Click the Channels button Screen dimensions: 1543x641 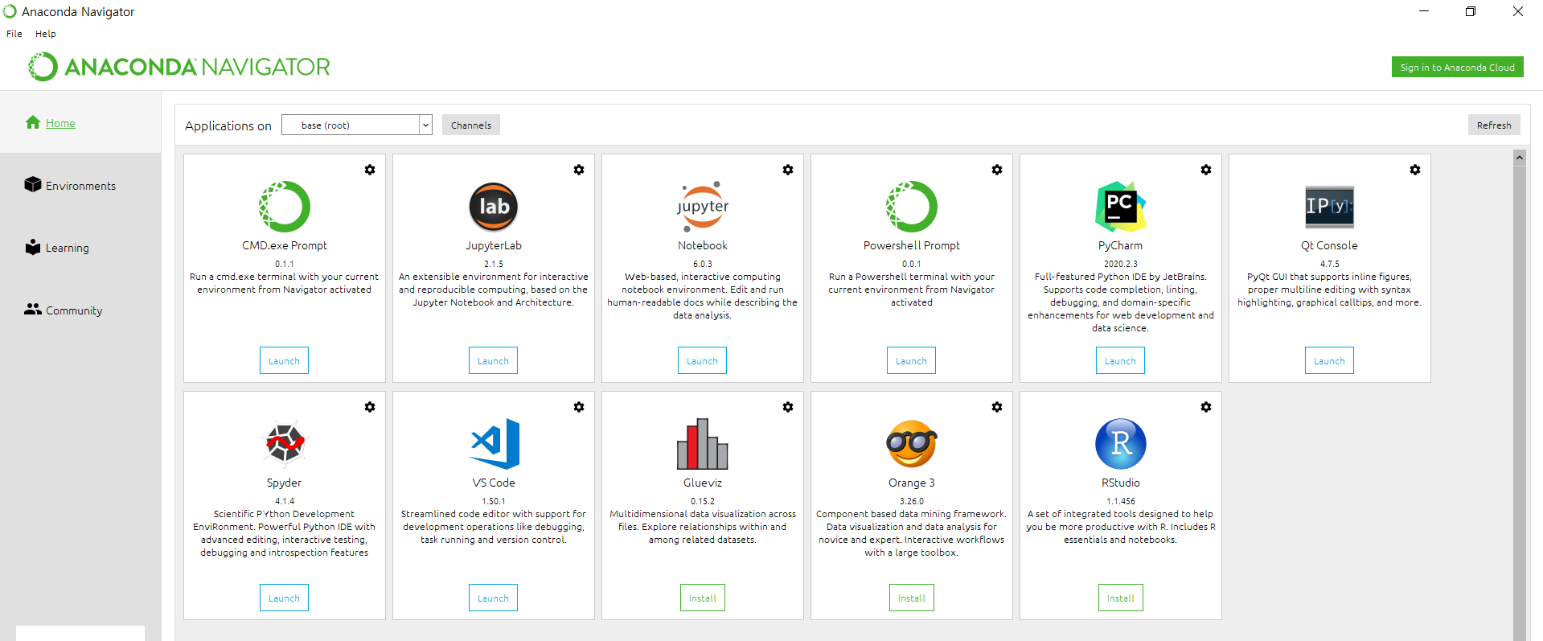click(x=471, y=125)
